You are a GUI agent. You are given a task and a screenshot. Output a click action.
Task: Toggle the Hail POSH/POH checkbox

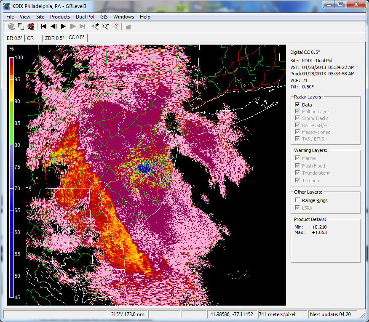tap(297, 125)
